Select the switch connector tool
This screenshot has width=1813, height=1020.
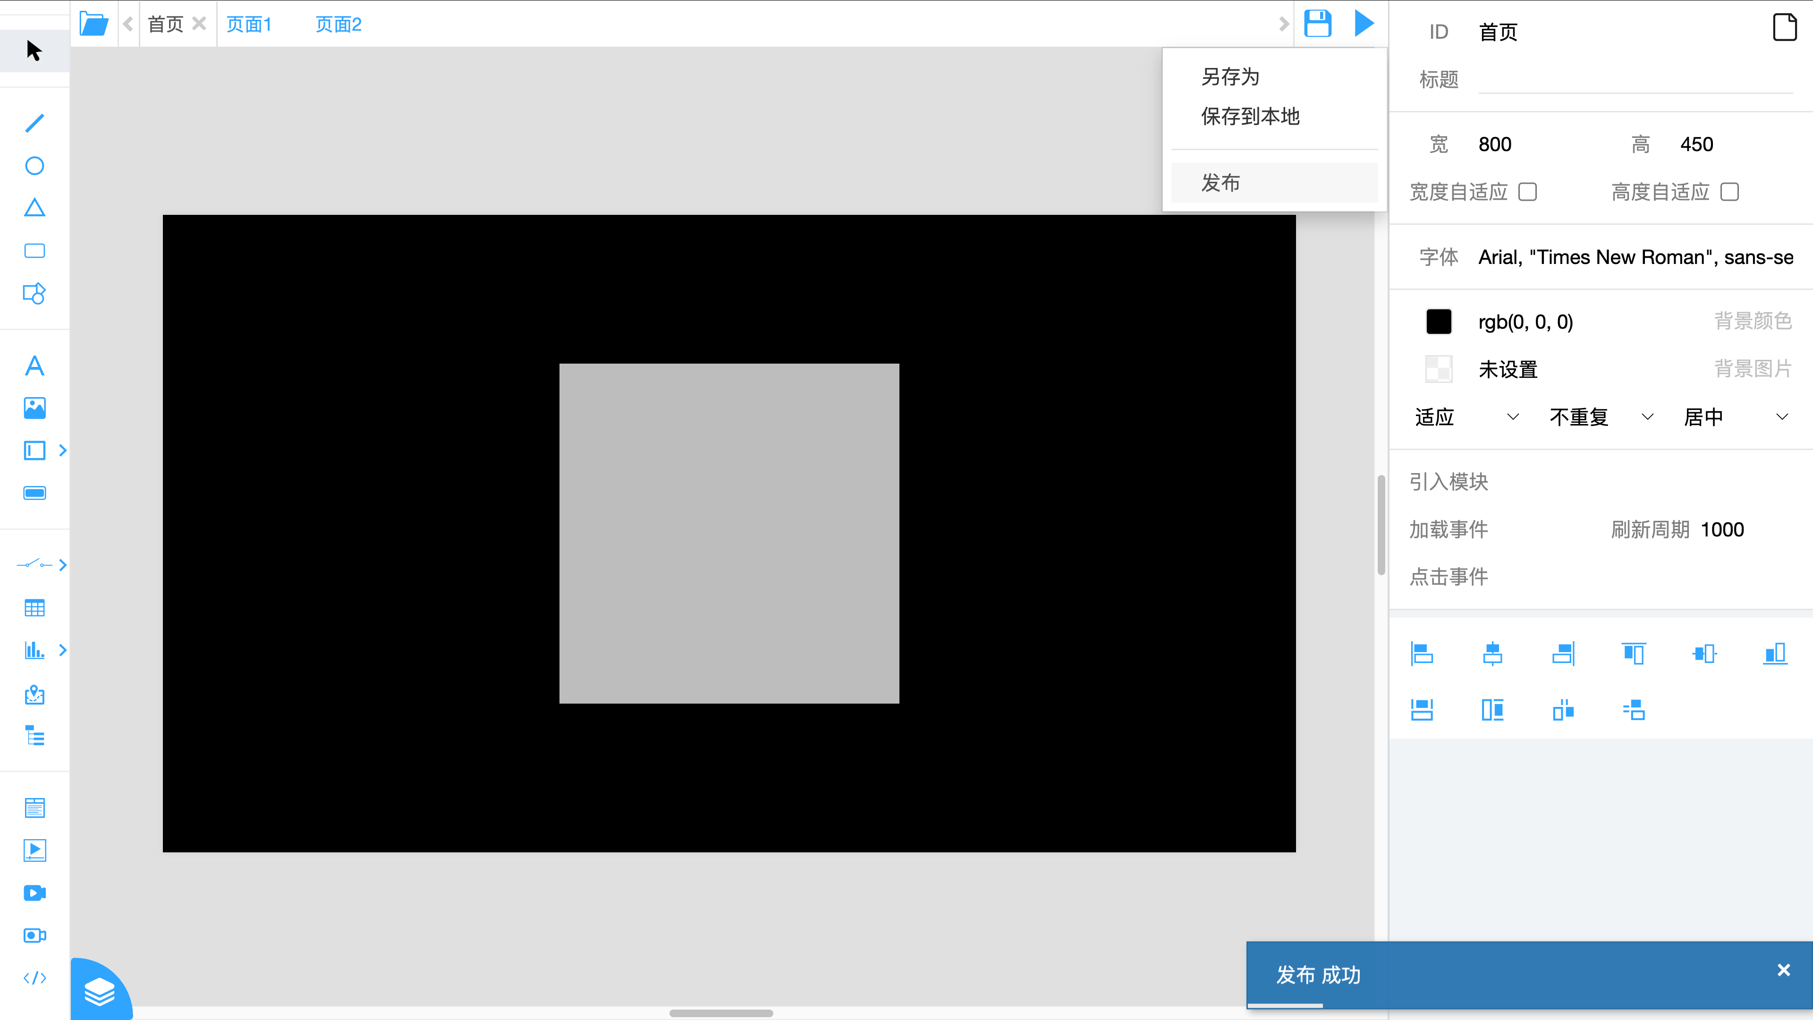pos(34,565)
